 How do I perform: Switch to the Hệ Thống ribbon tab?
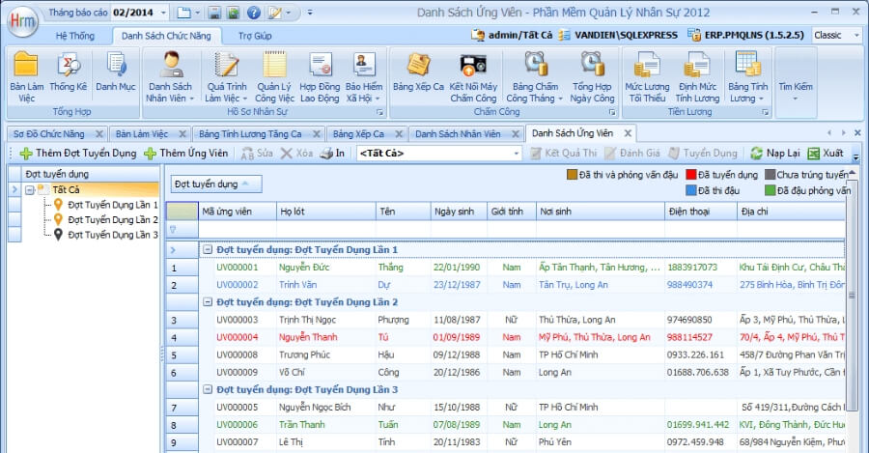(75, 35)
